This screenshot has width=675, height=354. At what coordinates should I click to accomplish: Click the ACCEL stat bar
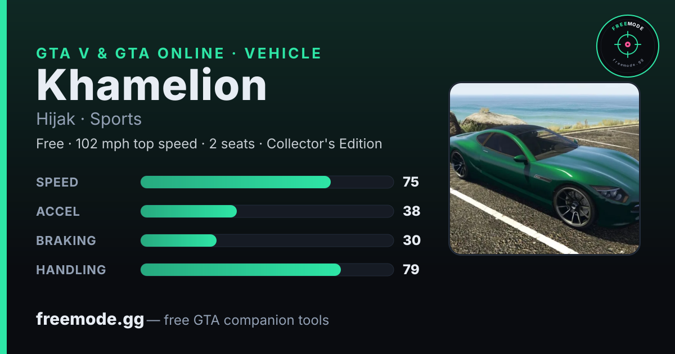(x=267, y=211)
